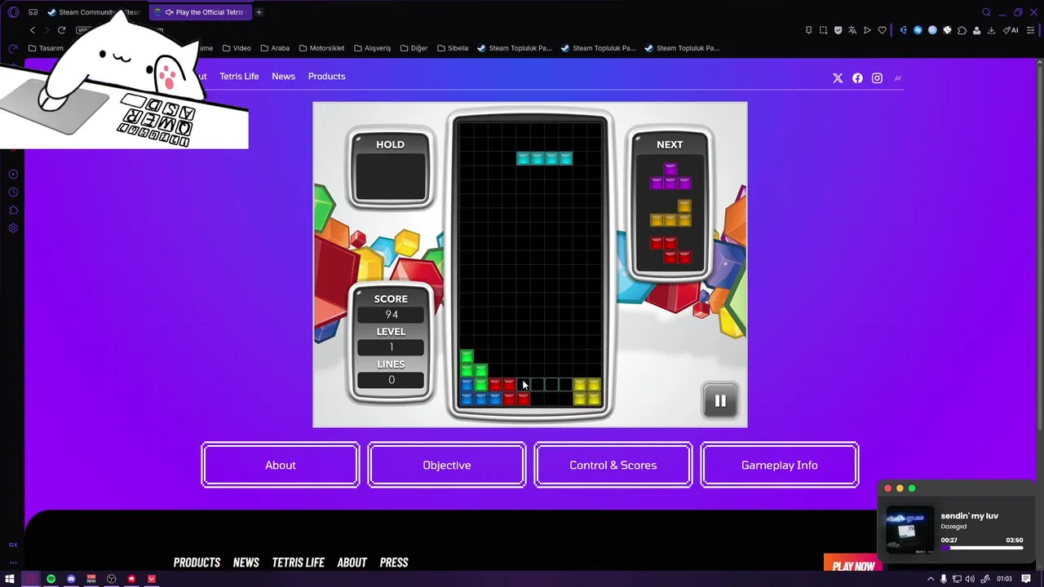Image resolution: width=1044 pixels, height=587 pixels.
Task: Open the Sibella bookmarks folder
Action: 453,48
